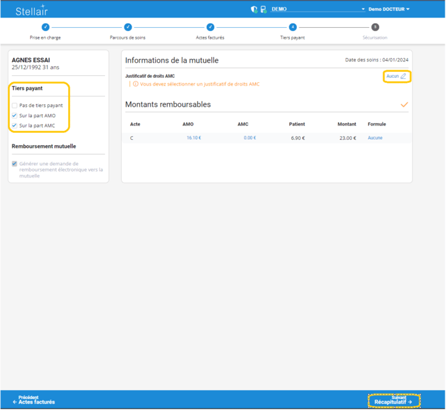Click the Prise en charge step circle
The image size is (446, 410).
(x=45, y=27)
